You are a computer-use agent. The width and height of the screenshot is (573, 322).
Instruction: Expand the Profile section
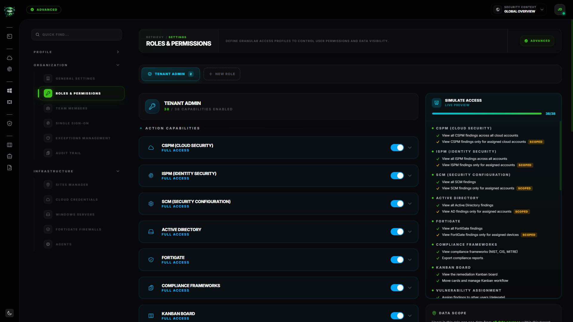click(77, 52)
